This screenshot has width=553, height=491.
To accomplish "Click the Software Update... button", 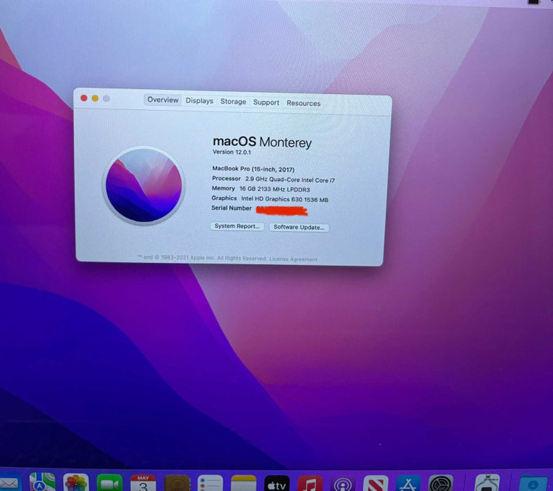I will 299,227.
